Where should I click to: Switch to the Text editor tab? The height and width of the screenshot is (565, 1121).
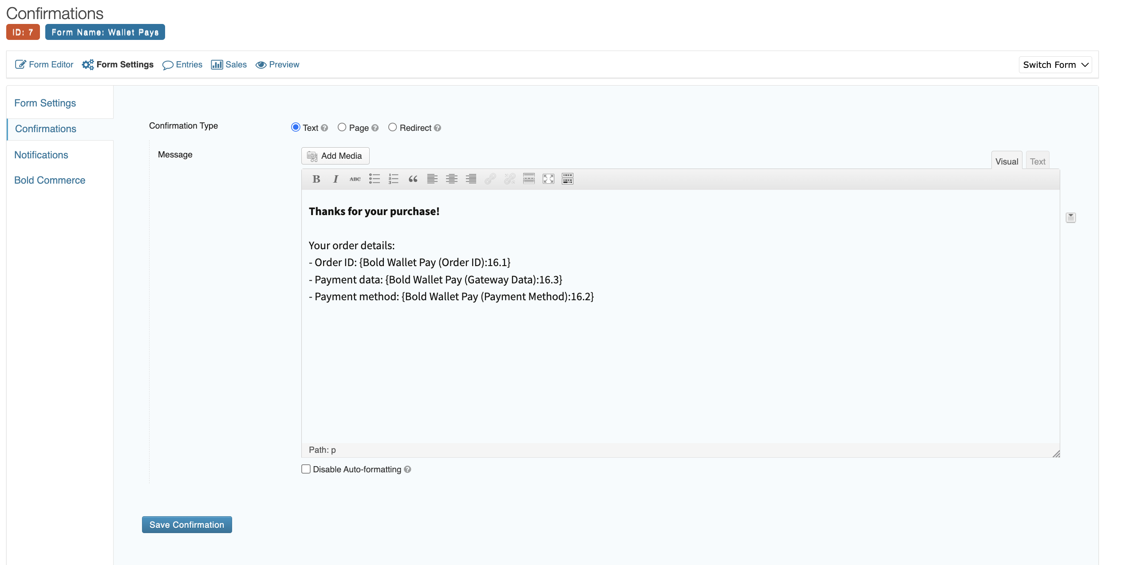1038,161
